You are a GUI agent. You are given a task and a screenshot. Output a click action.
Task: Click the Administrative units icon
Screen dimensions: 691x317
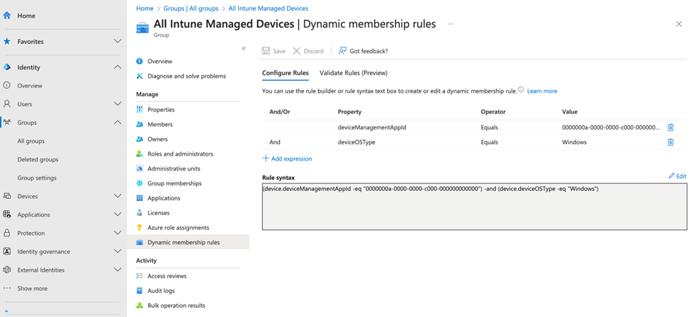(x=140, y=168)
